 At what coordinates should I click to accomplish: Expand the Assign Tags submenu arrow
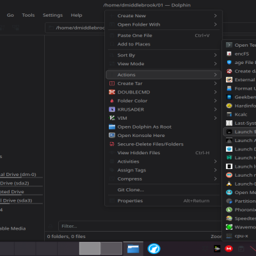click(215, 170)
